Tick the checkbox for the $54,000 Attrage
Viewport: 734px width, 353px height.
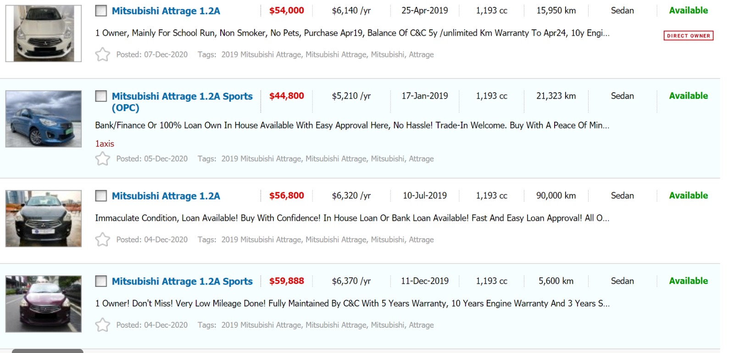[101, 11]
